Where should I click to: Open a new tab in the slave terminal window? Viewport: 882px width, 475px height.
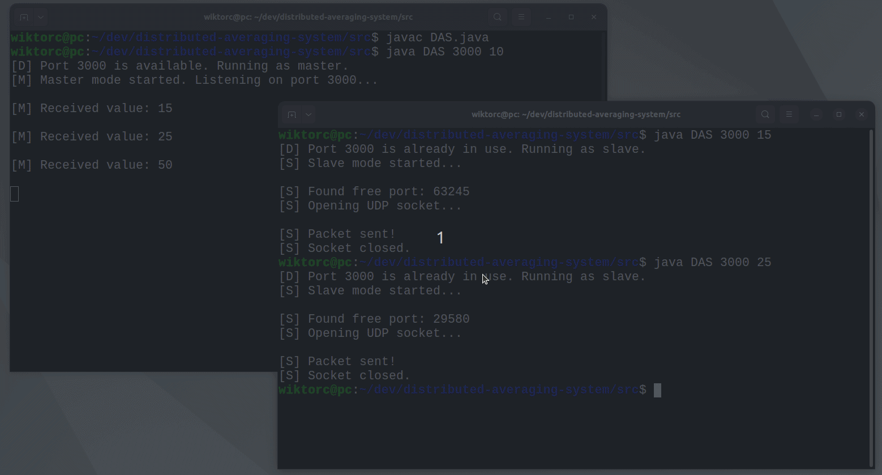click(x=292, y=114)
